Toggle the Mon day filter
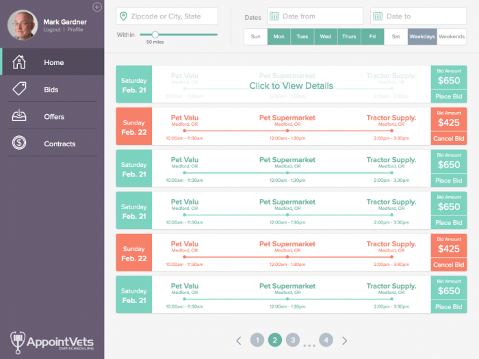Screen dimensions: 479x359 [x=279, y=37]
